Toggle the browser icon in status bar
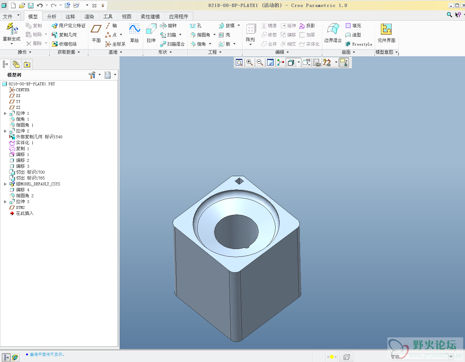This screenshot has width=465, height=362. pyautogui.click(x=15, y=357)
